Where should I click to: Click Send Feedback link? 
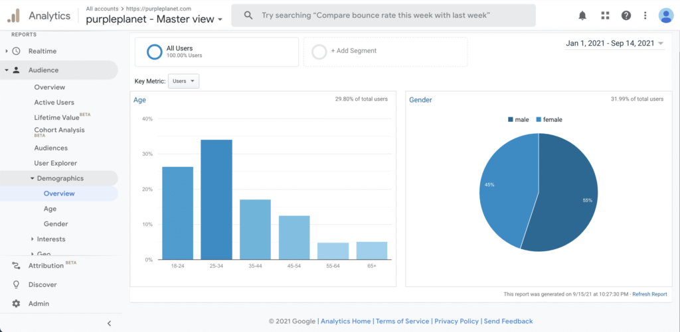click(x=508, y=321)
